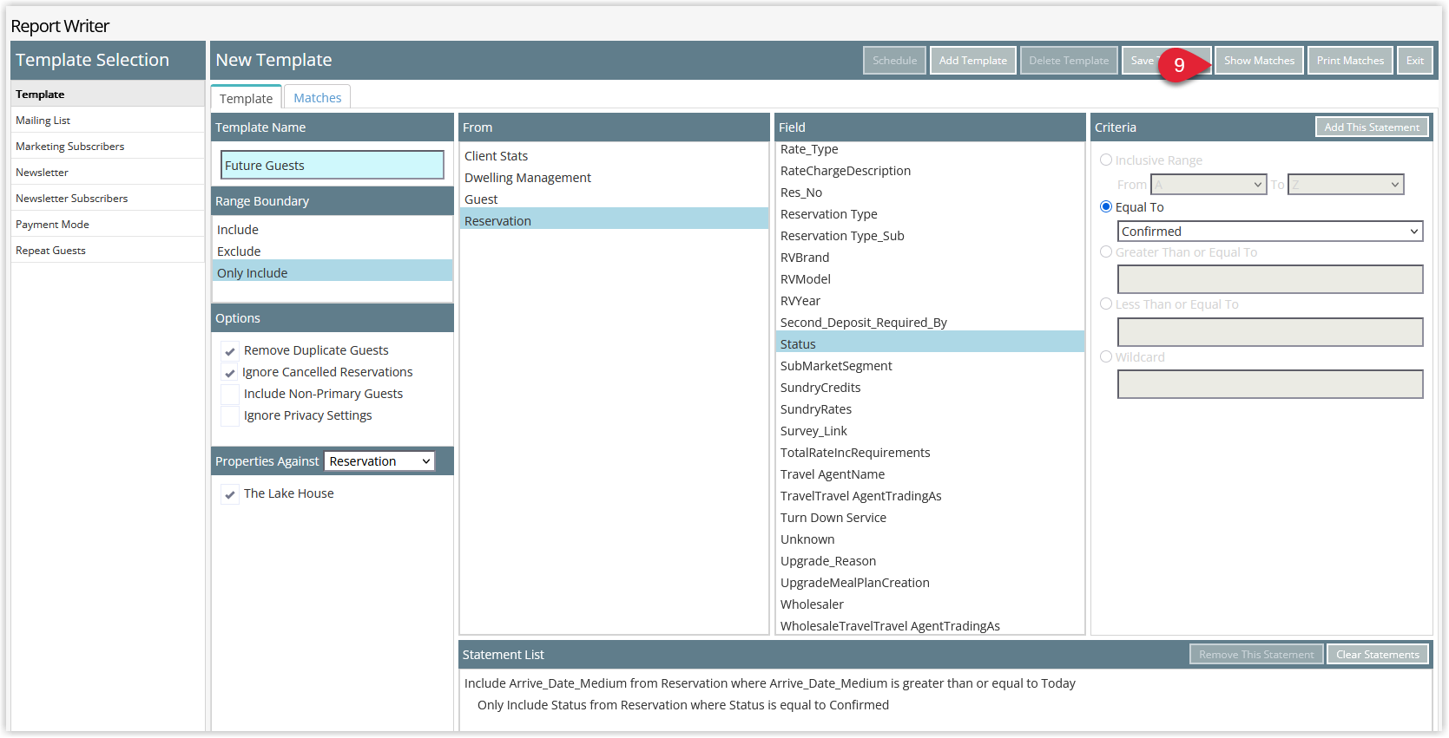
Task: Select Second_Deposit_Required_By field
Action: [x=930, y=323]
